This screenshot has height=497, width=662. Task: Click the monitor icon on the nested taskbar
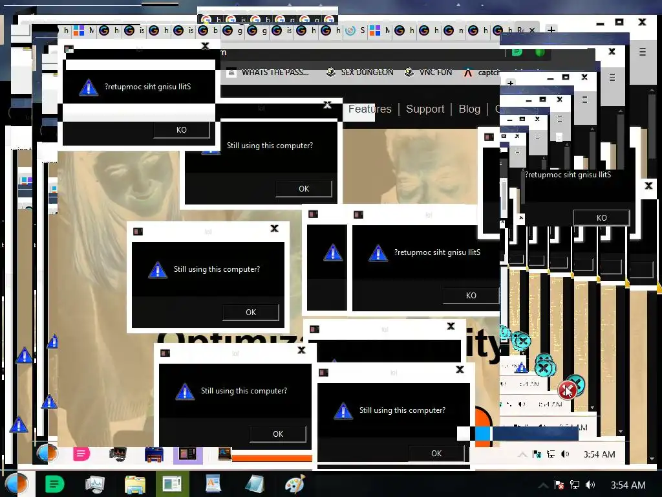tap(118, 454)
